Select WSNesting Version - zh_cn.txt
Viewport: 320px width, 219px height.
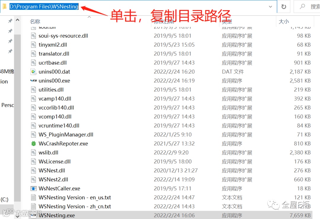coord(75,207)
